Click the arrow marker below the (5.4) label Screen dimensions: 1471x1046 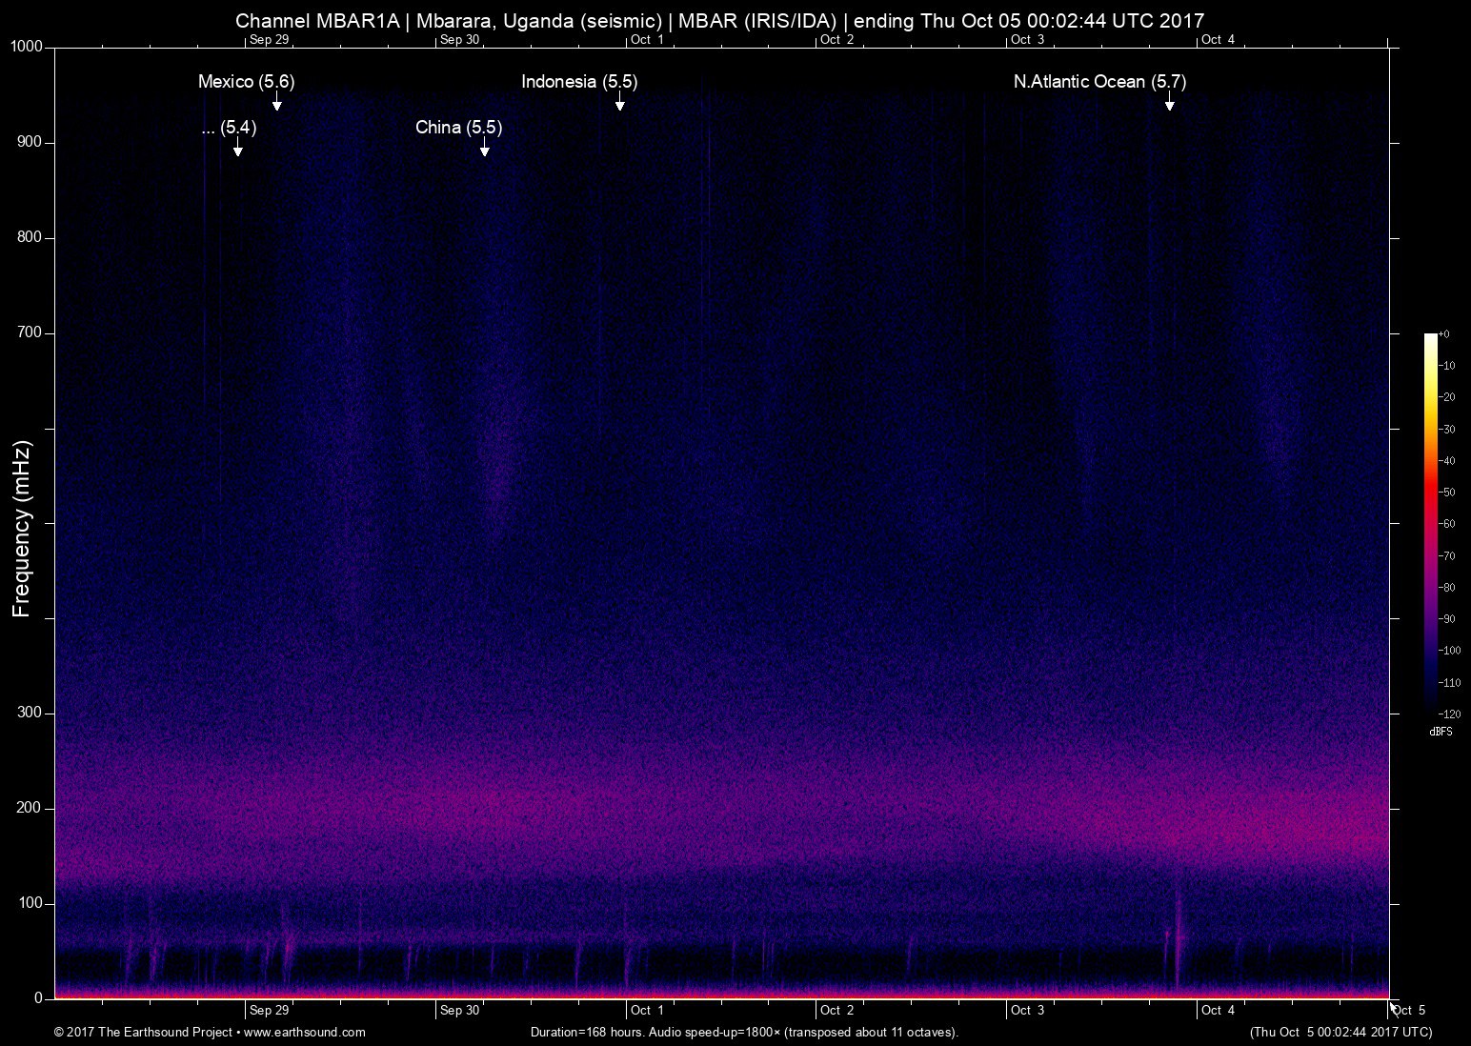point(237,147)
